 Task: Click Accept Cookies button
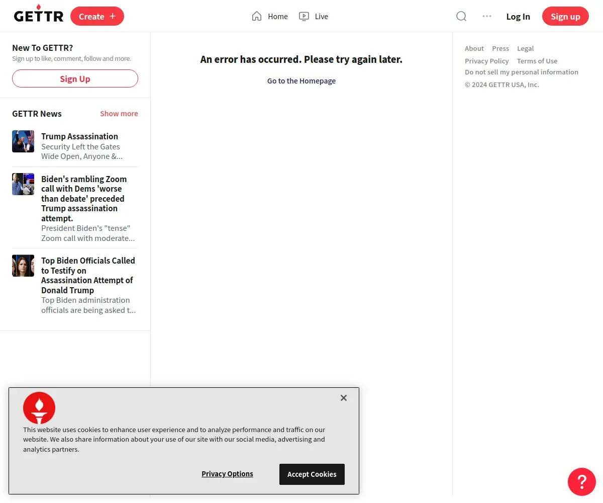pos(312,474)
